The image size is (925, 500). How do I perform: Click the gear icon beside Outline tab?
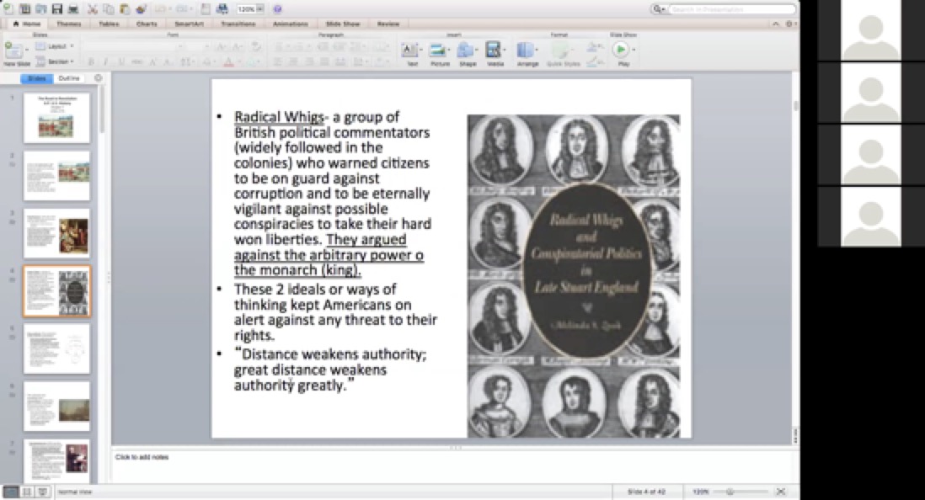tap(98, 77)
